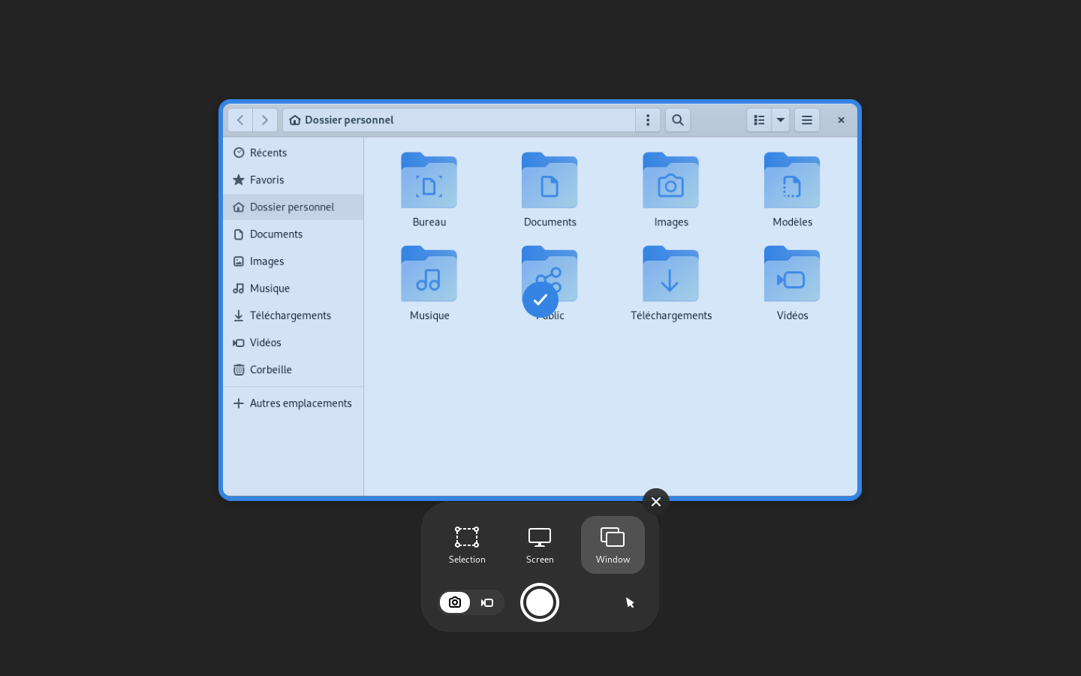The width and height of the screenshot is (1081, 676).
Task: Open Vidéos in the sidebar
Action: coord(294,342)
